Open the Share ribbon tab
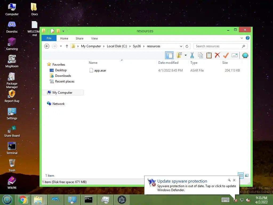 (x=79, y=38)
